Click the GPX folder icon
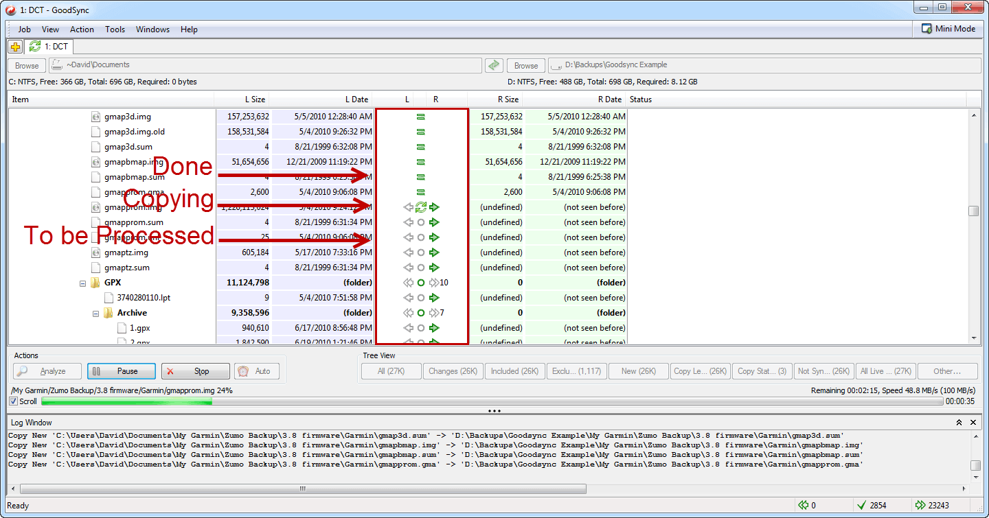 95,283
